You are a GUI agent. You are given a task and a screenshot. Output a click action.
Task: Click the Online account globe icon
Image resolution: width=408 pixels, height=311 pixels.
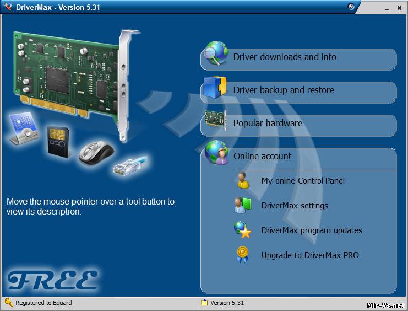click(x=216, y=153)
